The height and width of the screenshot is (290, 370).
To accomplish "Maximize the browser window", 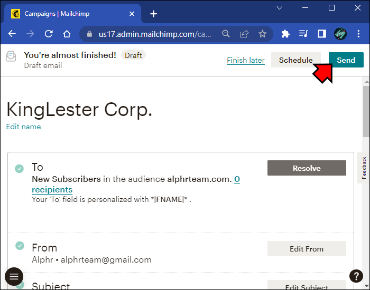I will tap(331, 8).
